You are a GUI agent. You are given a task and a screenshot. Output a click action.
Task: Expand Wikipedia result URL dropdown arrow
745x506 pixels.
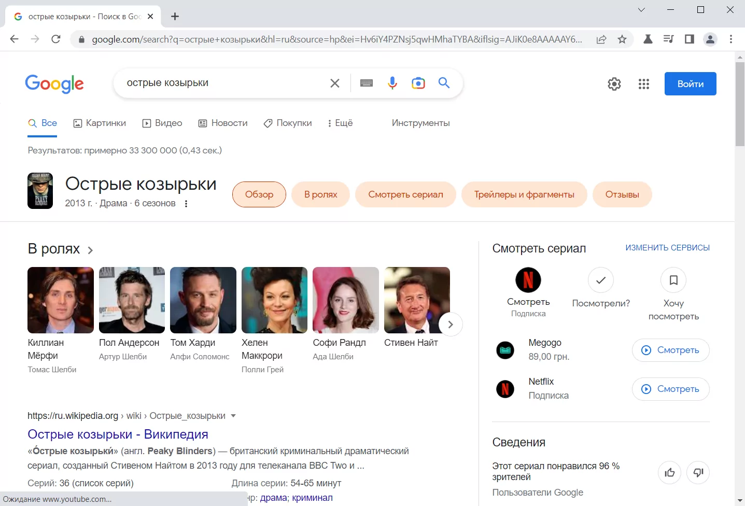click(233, 416)
